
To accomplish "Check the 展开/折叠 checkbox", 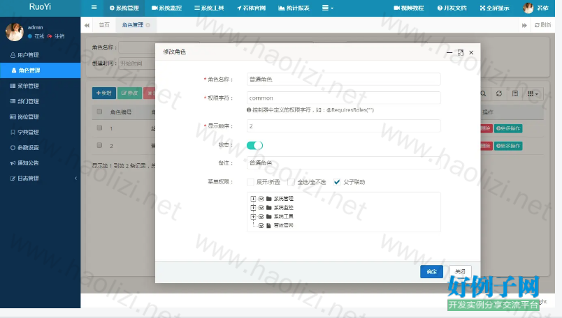I will [250, 182].
